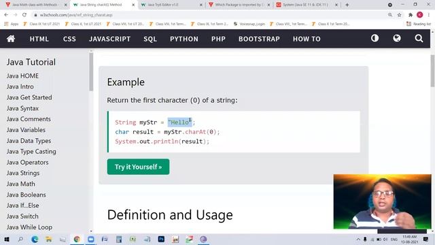The width and height of the screenshot is (435, 245).
Task: Open Java Operators link
Action: 27,162
